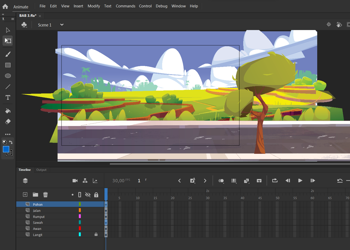The image size is (350, 250).
Task: Switch to the Output tab
Action: pyautogui.click(x=41, y=170)
